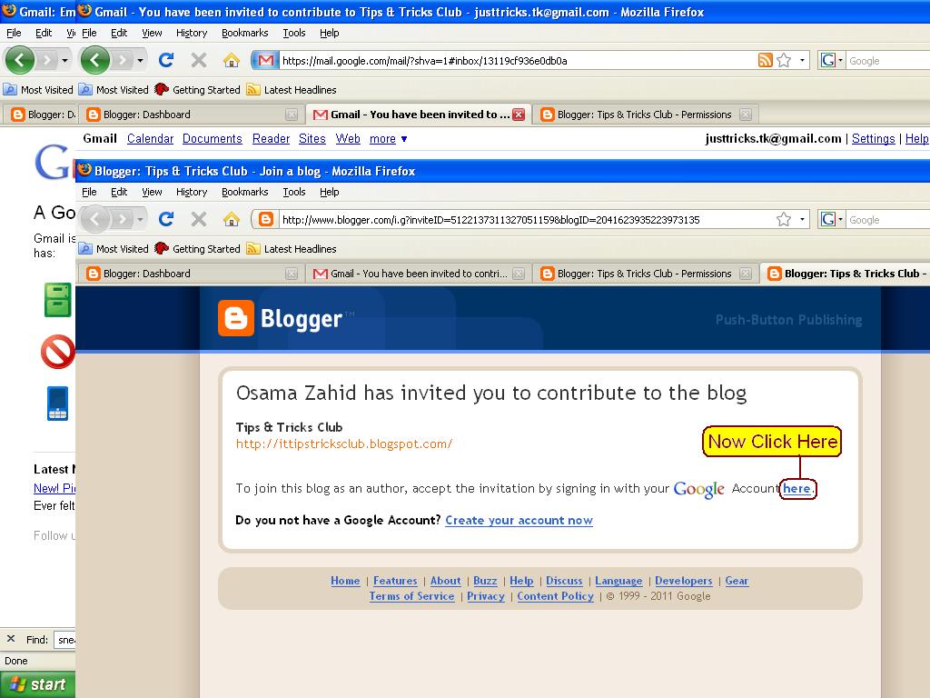The width and height of the screenshot is (930, 698).
Task: Close the Gmail invited tab in upper window
Action: (519, 115)
